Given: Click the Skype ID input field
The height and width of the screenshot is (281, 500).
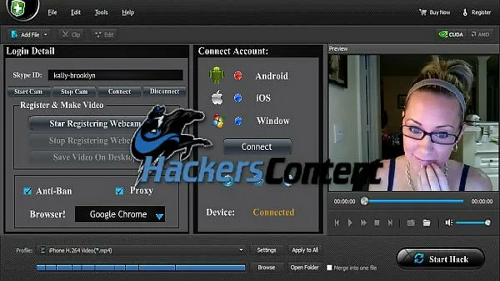Looking at the screenshot, I should [x=115, y=75].
